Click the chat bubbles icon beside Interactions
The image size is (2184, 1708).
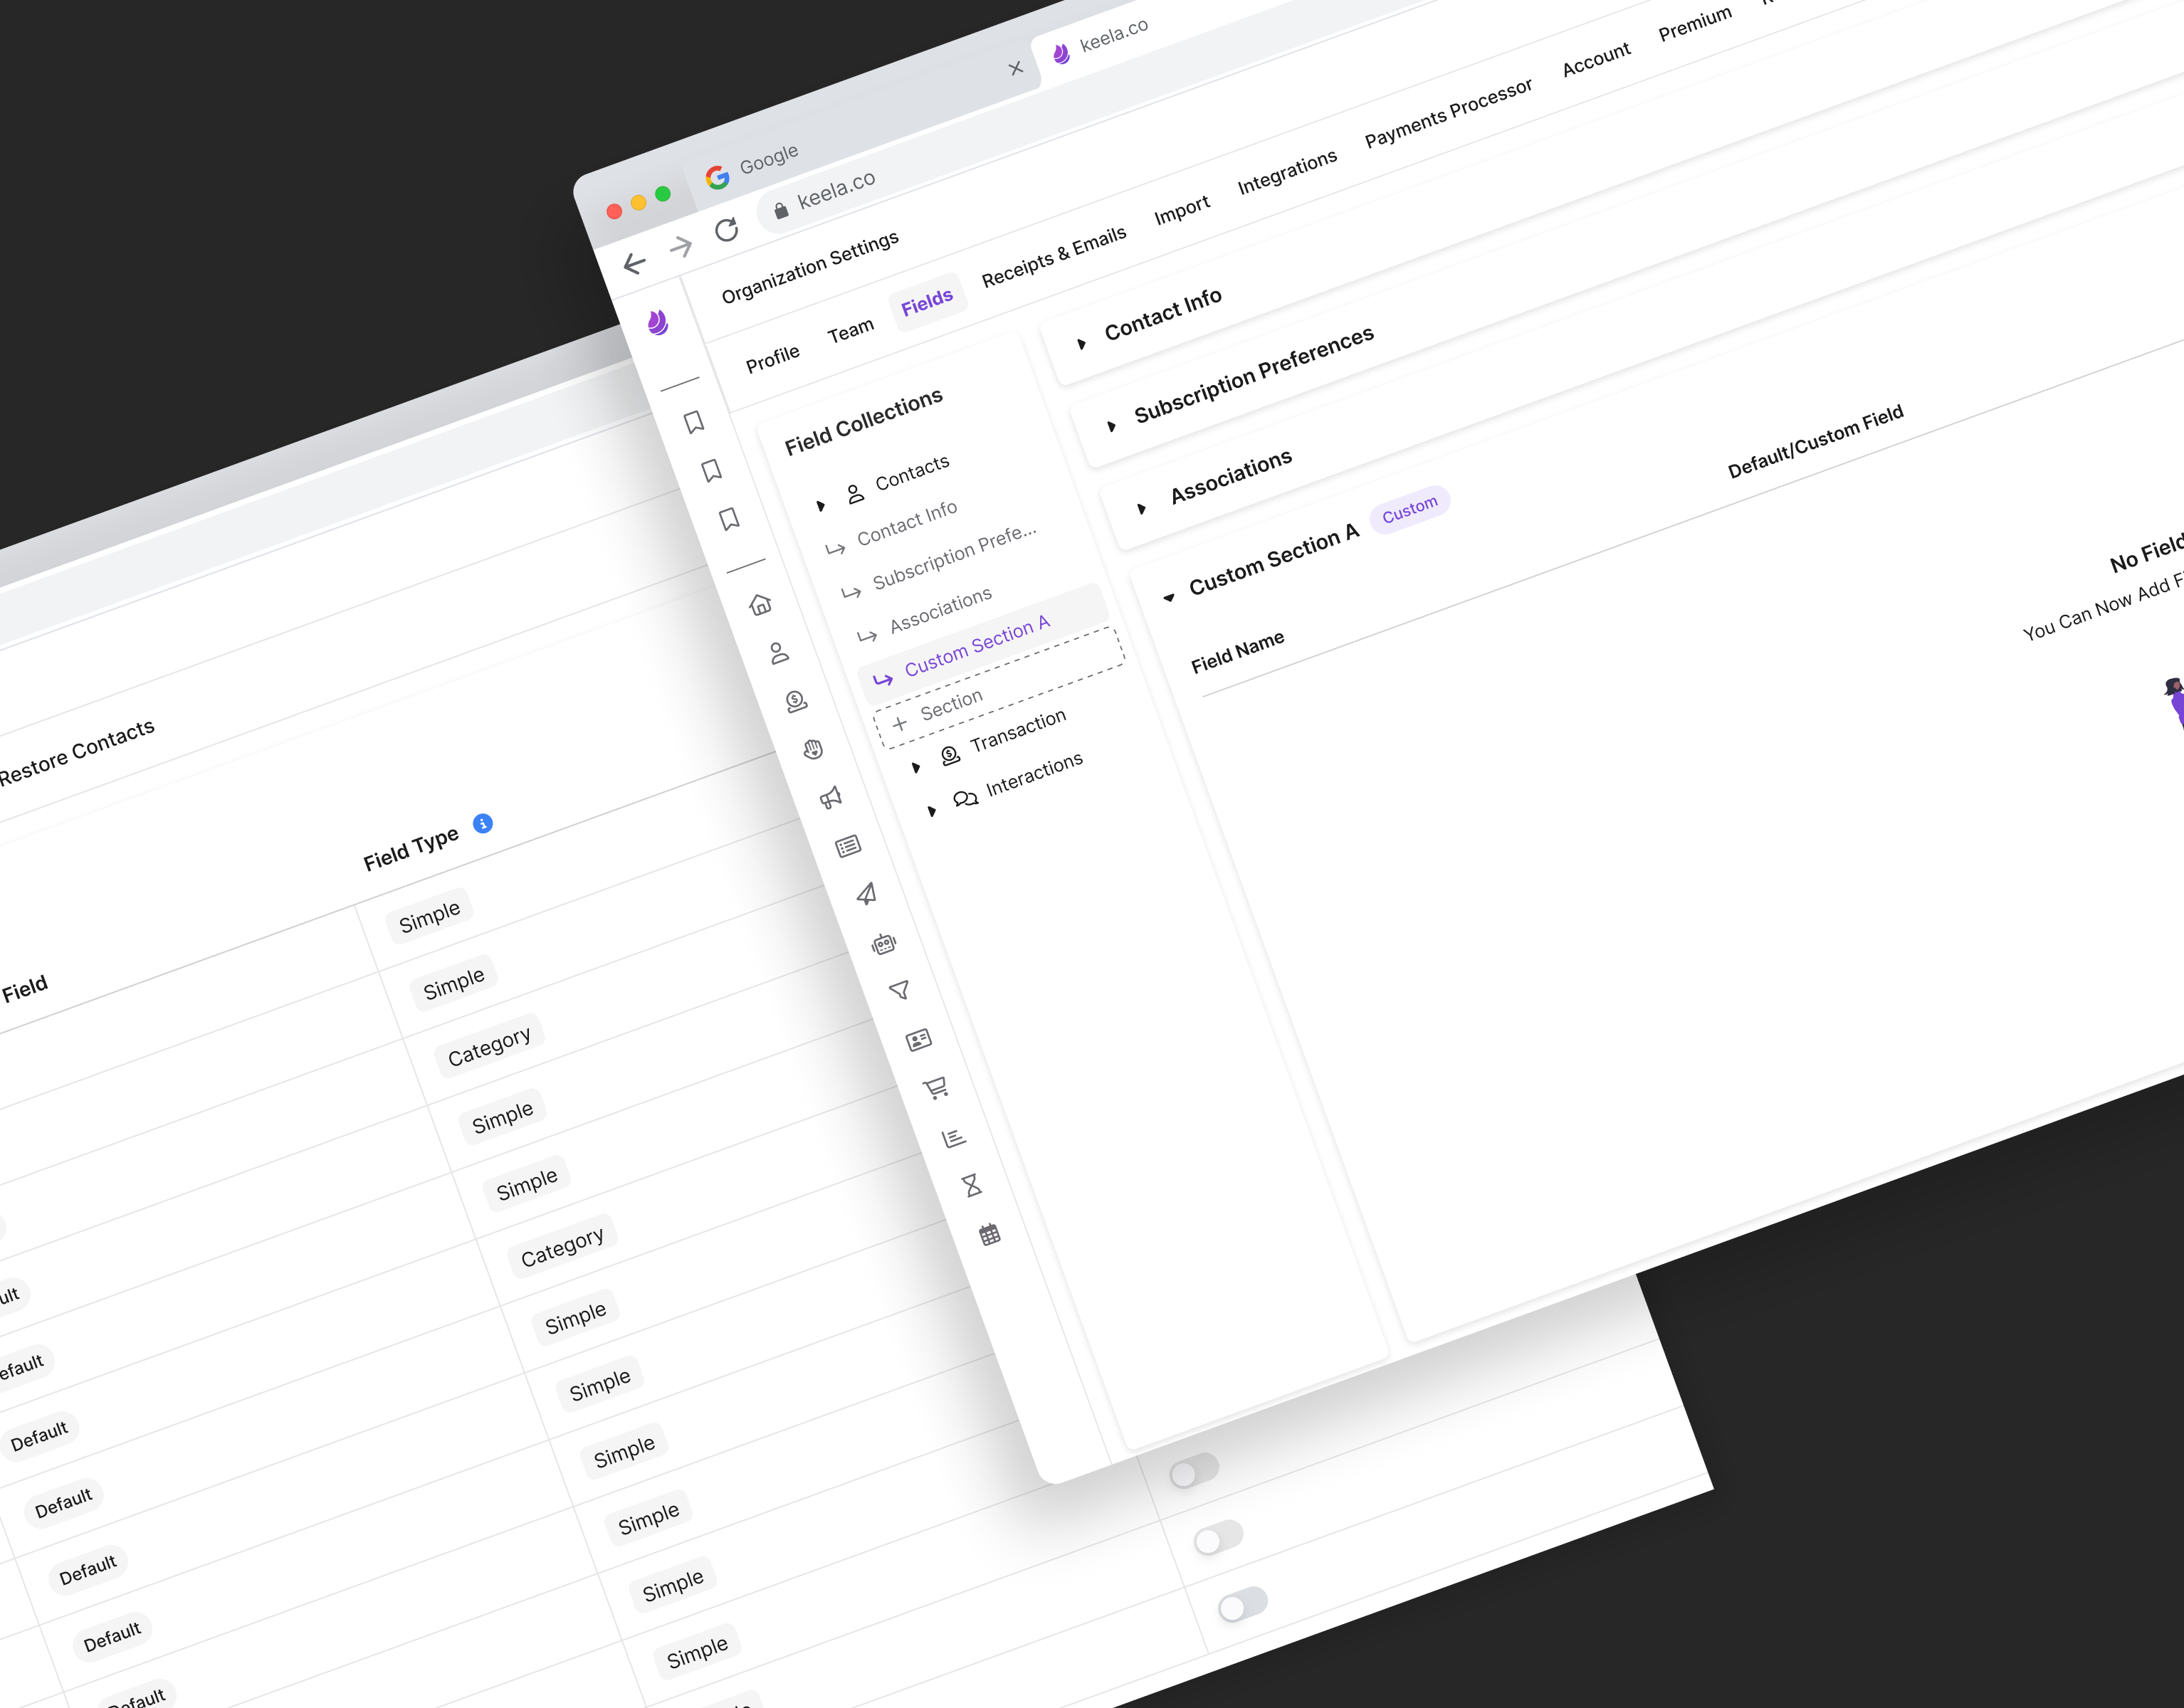click(x=965, y=799)
